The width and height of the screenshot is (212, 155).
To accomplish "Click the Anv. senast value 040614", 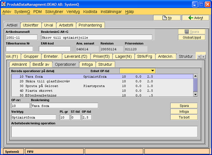I will pos(88,49).
